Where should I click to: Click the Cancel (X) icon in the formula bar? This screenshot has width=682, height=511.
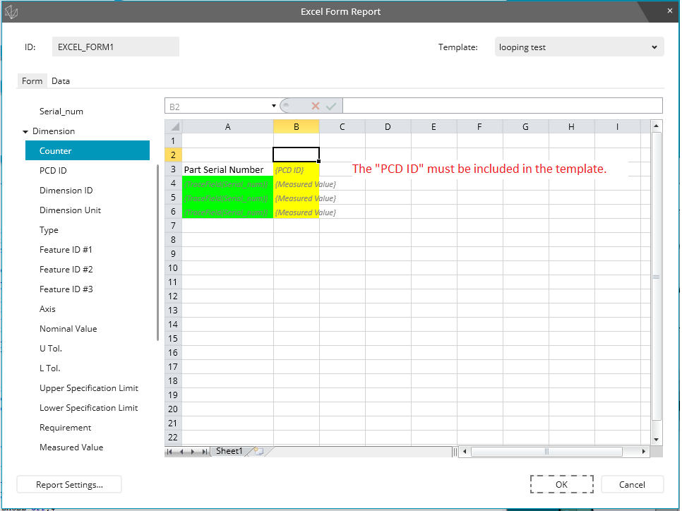(315, 105)
